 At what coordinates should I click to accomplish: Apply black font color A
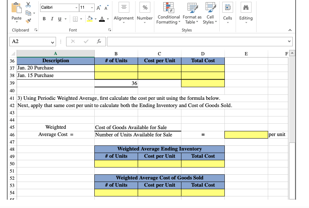(102, 19)
